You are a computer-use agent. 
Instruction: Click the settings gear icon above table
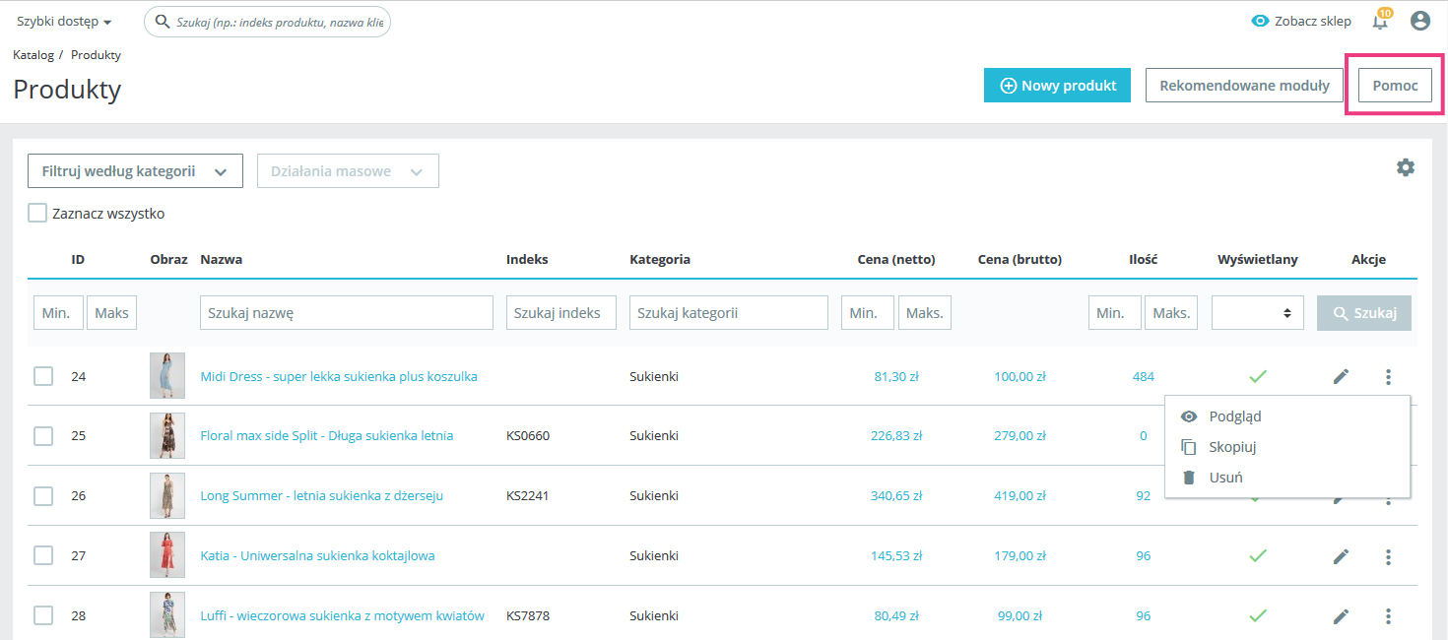click(x=1405, y=167)
